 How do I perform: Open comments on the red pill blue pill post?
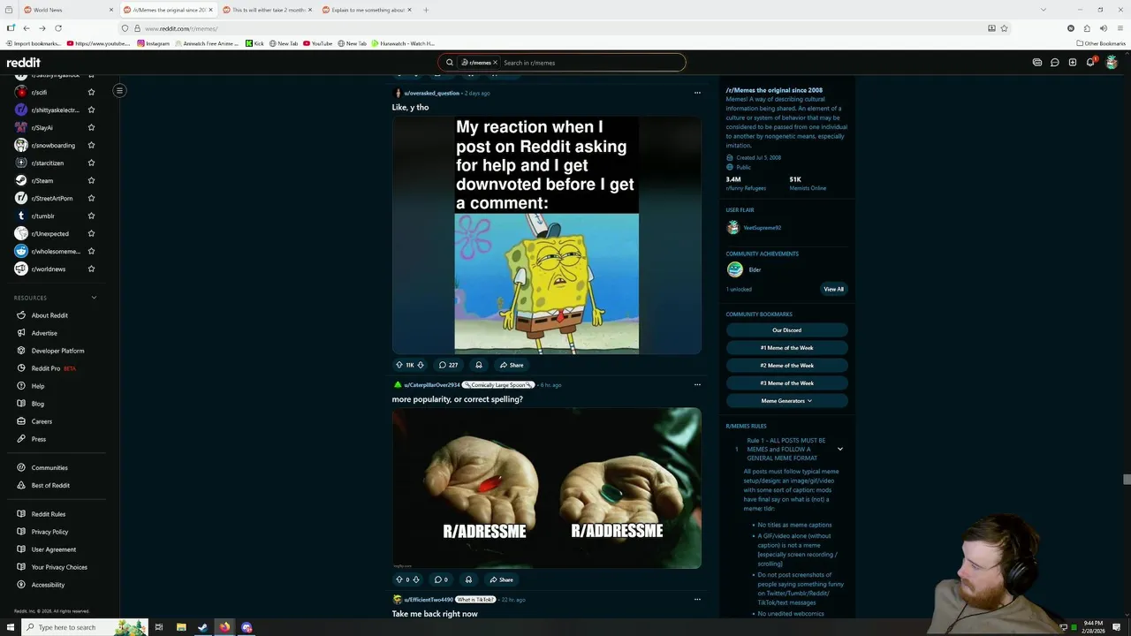440,579
